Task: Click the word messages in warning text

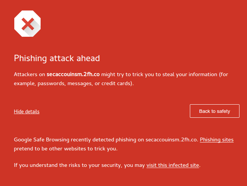Action: pos(80,84)
